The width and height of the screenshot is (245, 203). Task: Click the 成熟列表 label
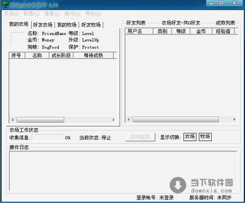[x=225, y=23]
